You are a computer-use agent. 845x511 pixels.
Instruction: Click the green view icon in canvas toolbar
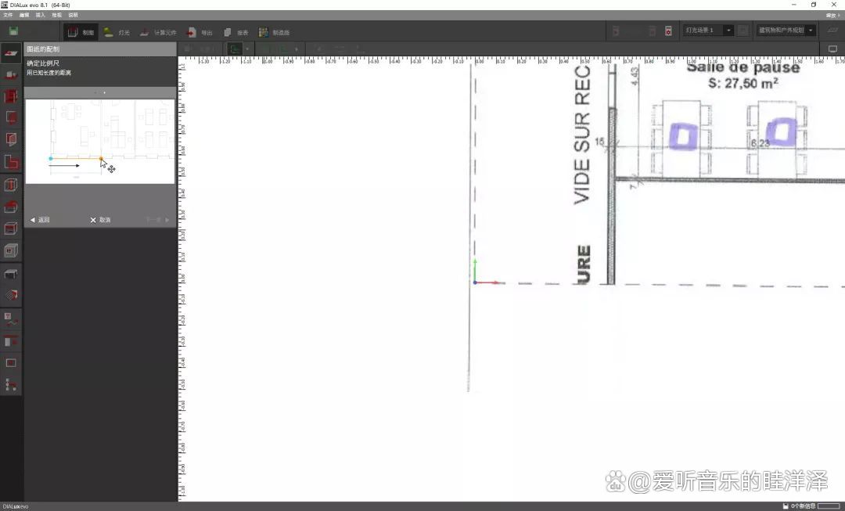pyautogui.click(x=235, y=49)
